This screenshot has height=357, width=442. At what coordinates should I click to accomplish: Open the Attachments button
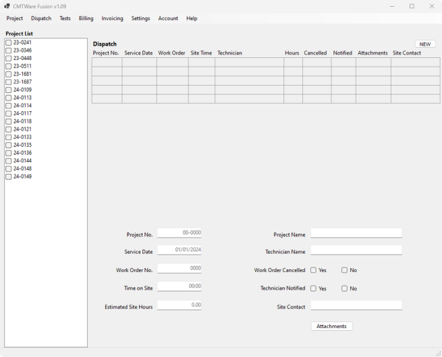(x=331, y=326)
